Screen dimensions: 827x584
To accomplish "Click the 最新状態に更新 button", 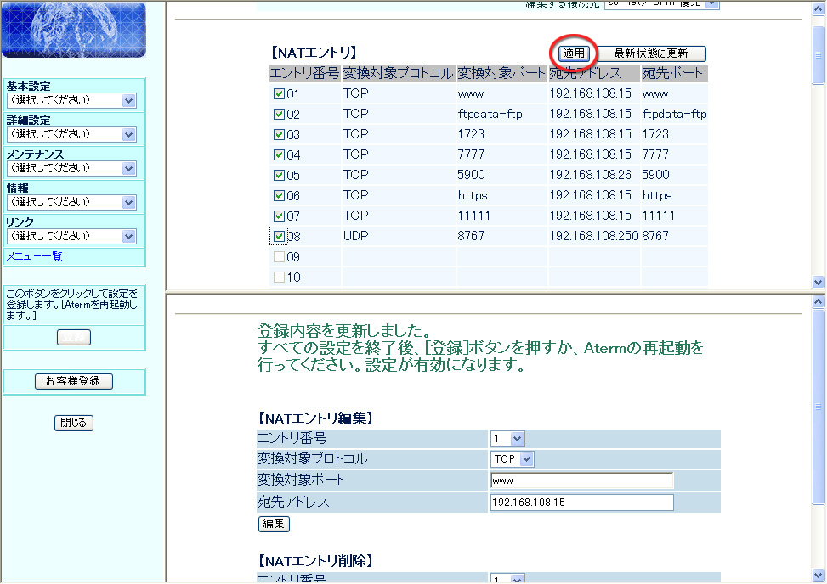I will (651, 53).
